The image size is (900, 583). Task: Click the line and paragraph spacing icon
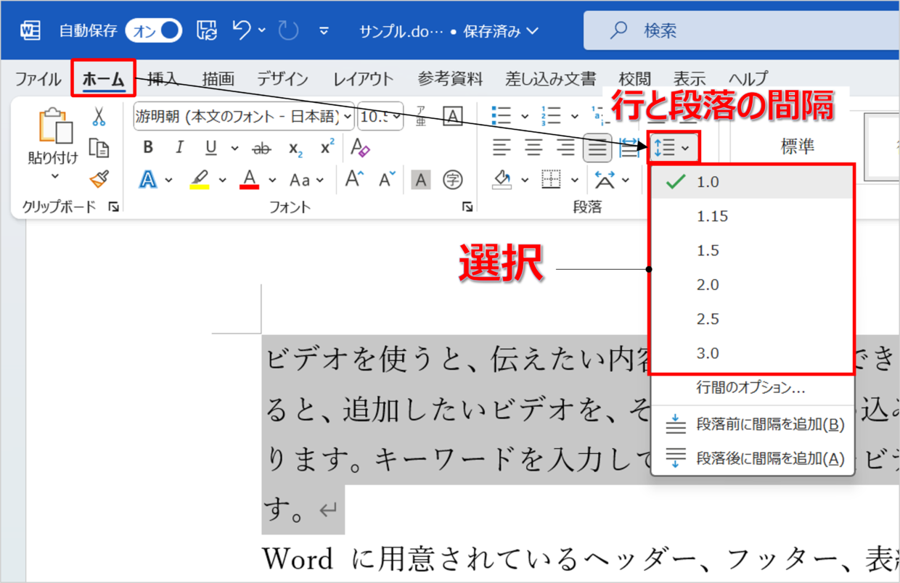coord(666,149)
